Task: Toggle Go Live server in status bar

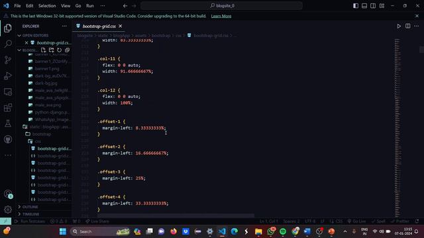Action: [x=356, y=221]
